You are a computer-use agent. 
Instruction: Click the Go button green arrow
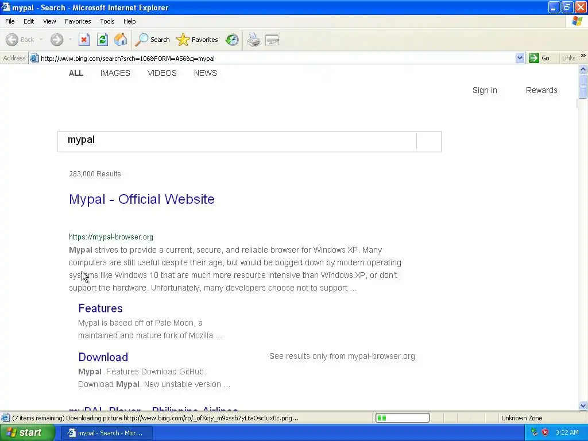pos(540,58)
